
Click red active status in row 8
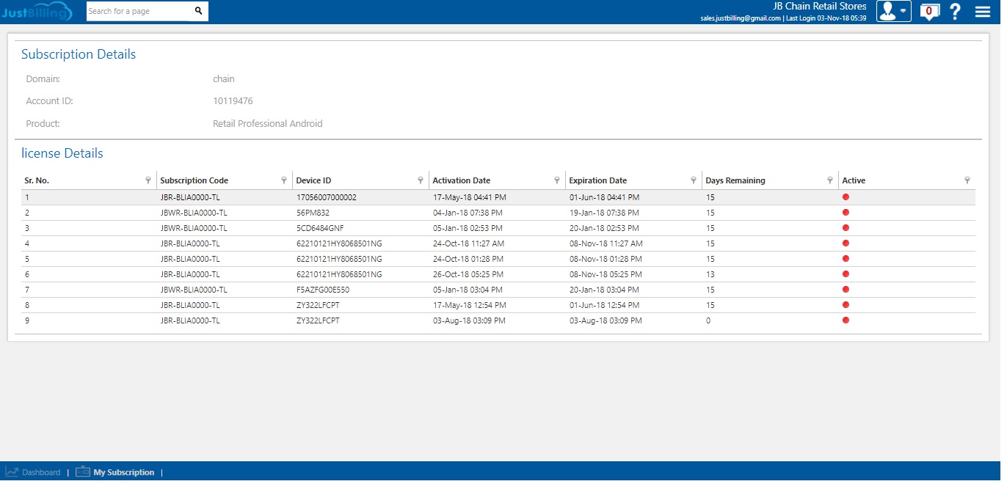[846, 304]
